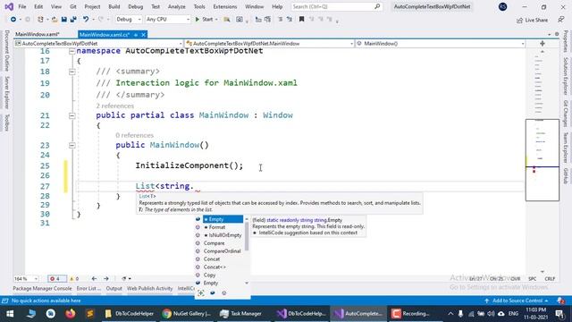Screen dimensions: 572x322
Task: Click the taskbar volume icon
Action: [x=491, y=314]
